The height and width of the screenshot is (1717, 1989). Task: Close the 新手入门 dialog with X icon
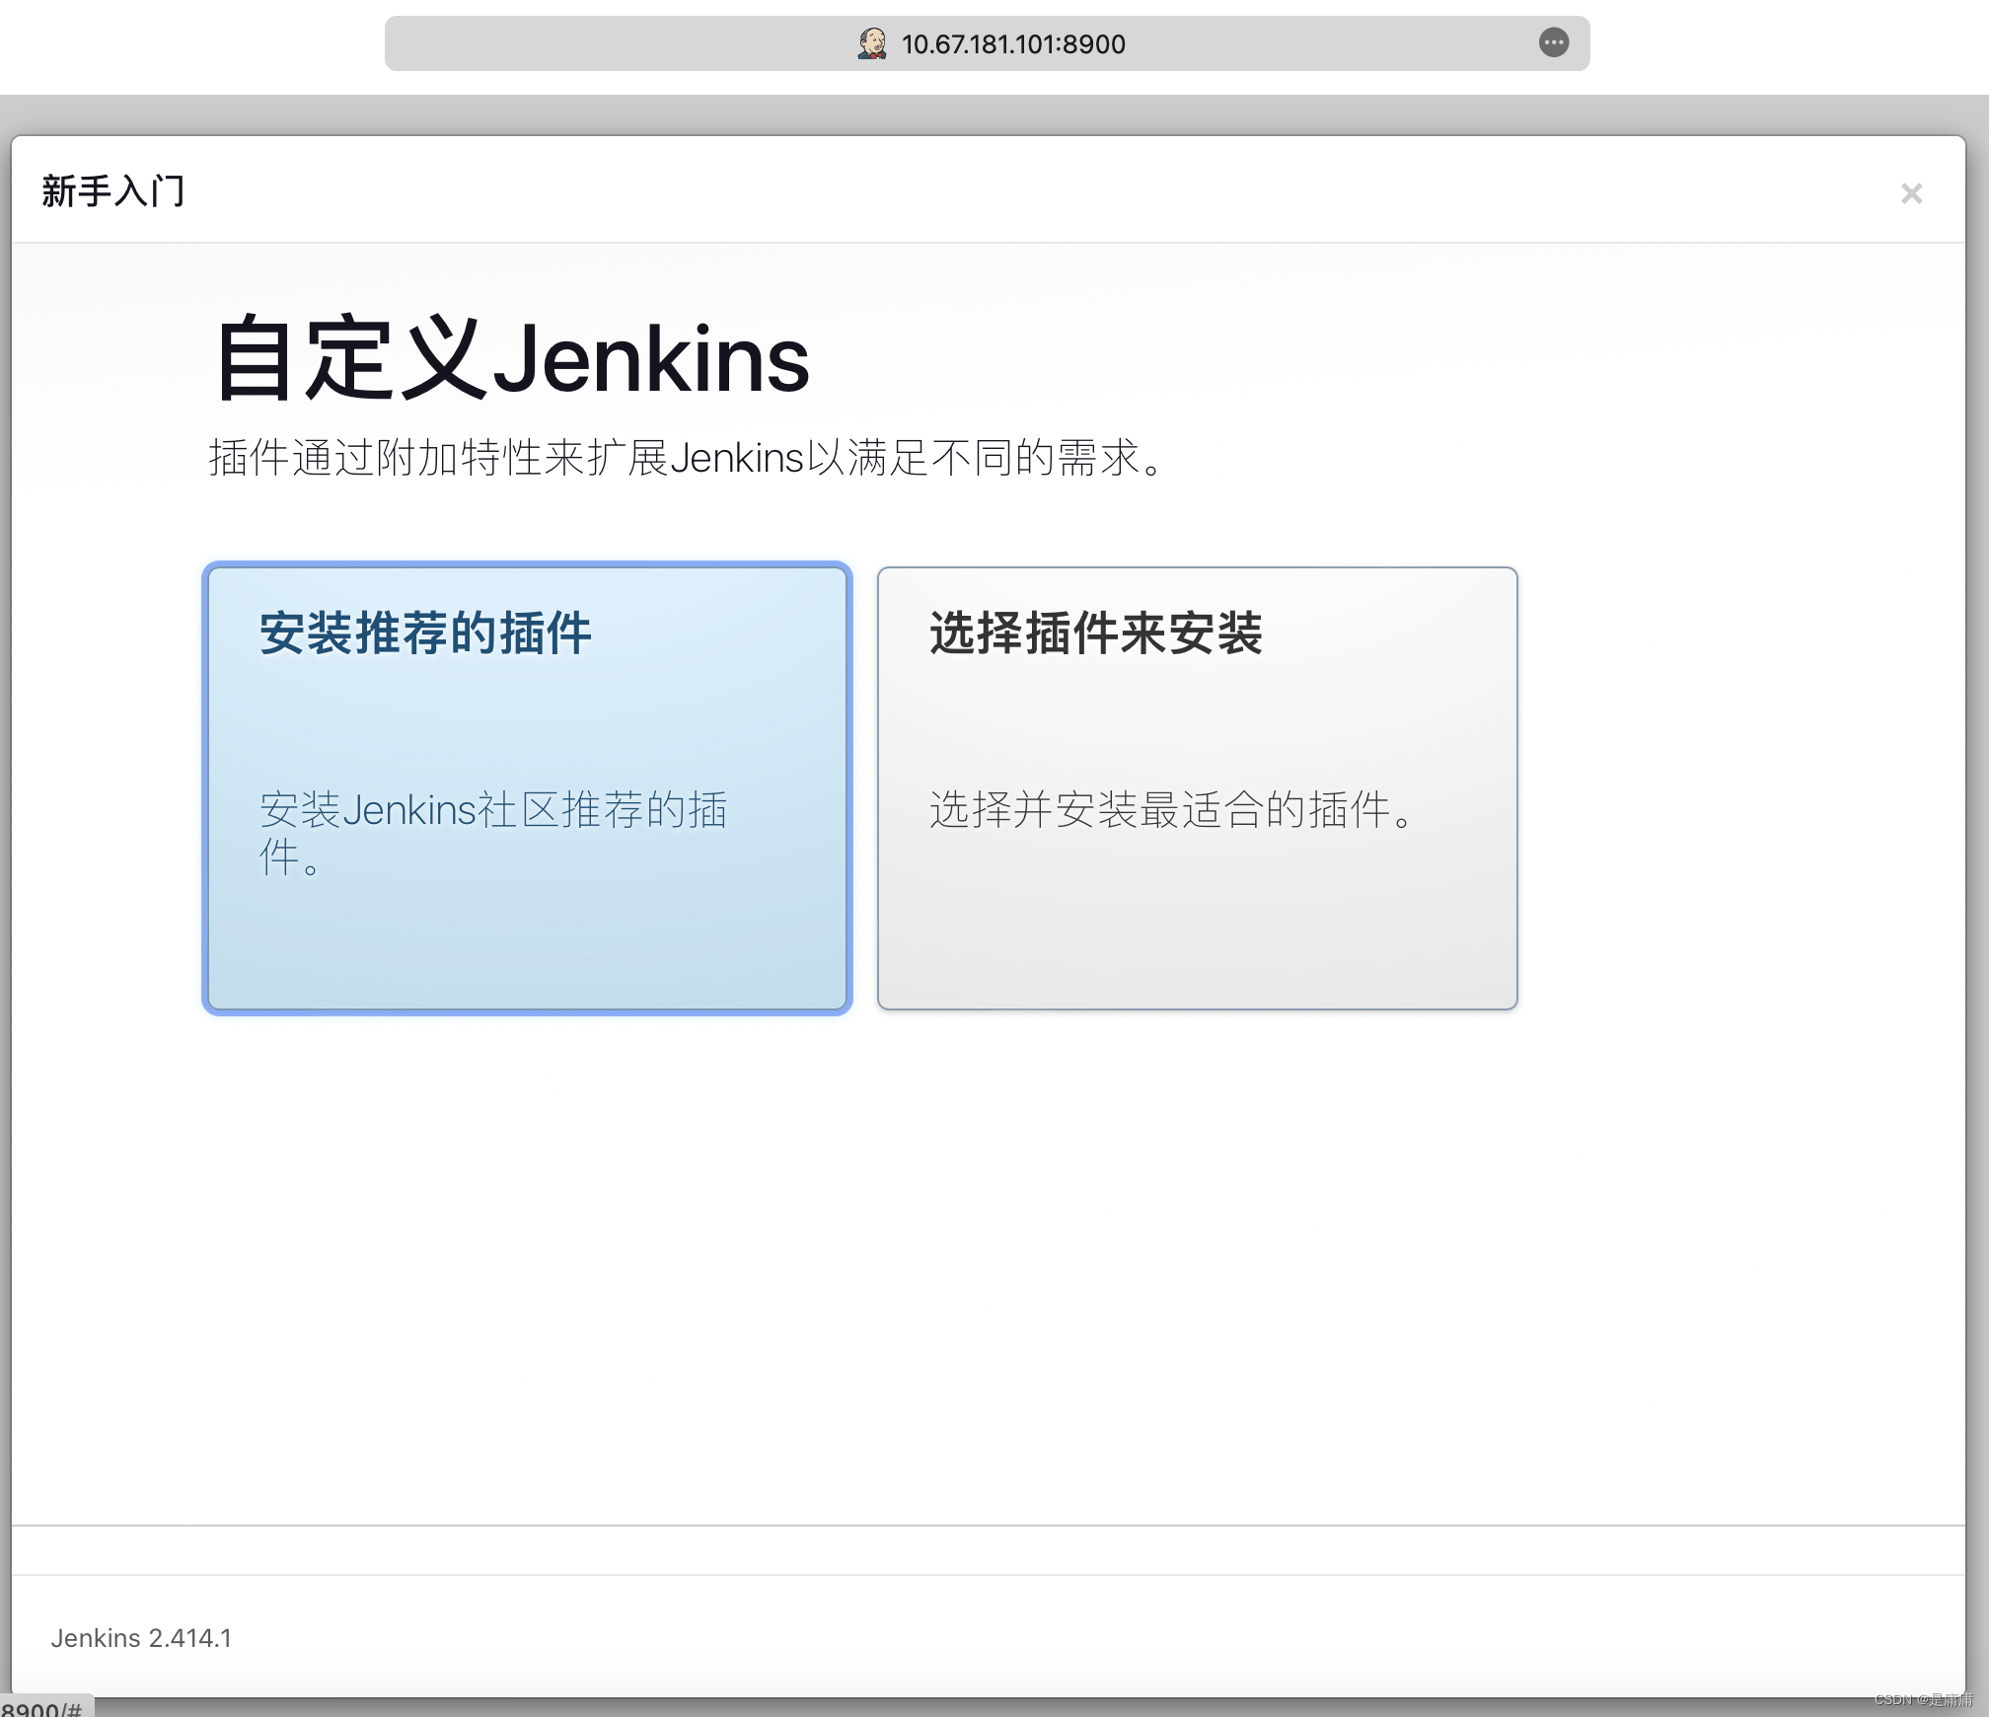[1911, 193]
